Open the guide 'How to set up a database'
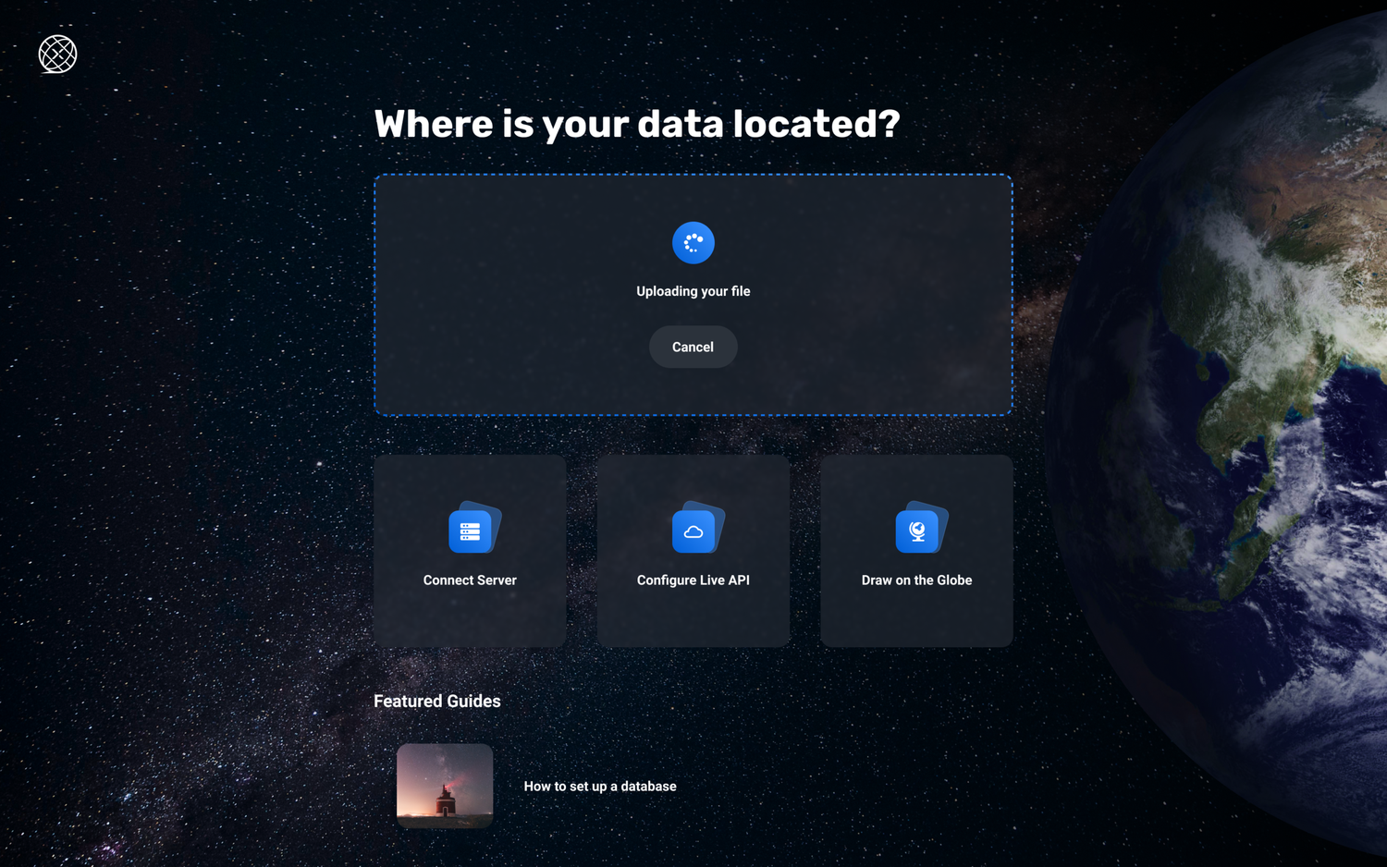This screenshot has width=1387, height=867. tap(599, 786)
